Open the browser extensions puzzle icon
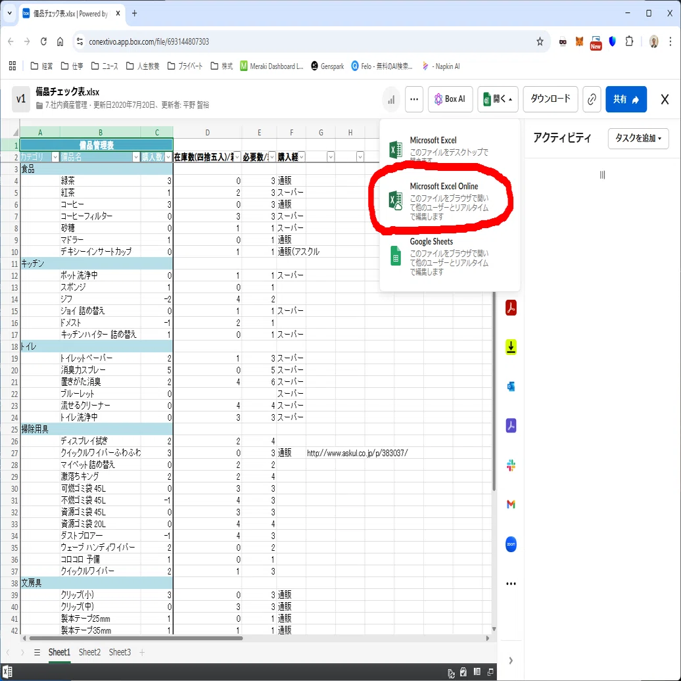Image resolution: width=681 pixels, height=681 pixels. (x=629, y=41)
